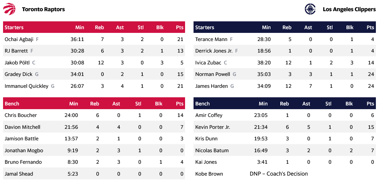Click the Los Angeles Clippers logo
This screenshot has width=383, height=180.
point(310,9)
